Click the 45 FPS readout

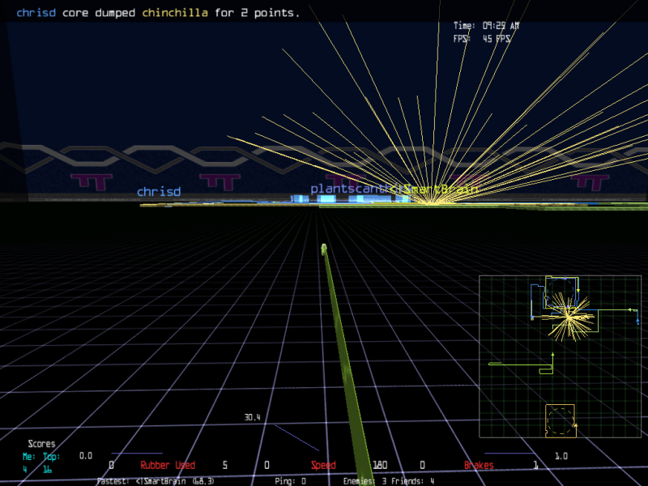(x=496, y=38)
